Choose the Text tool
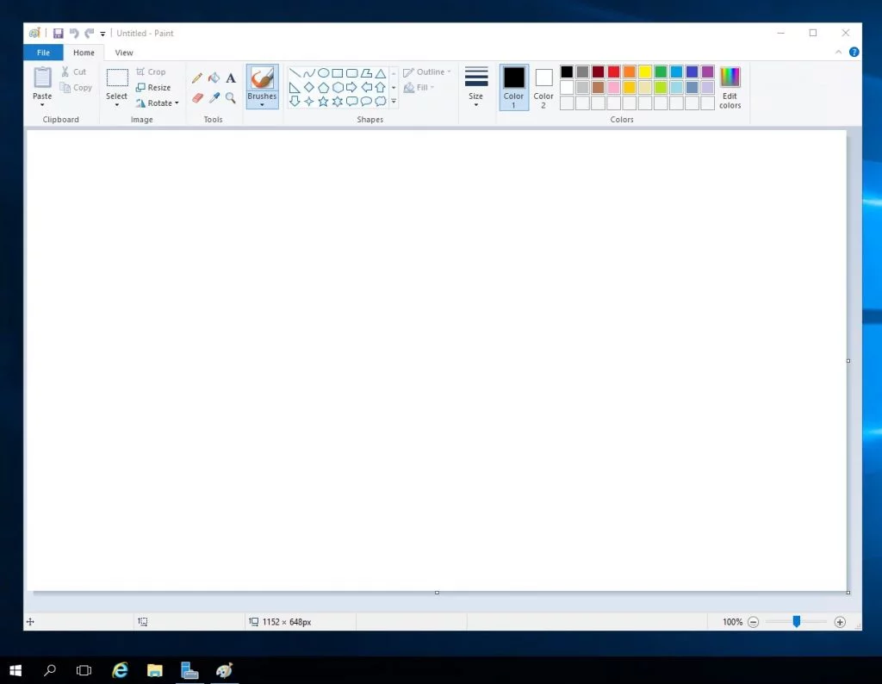The width and height of the screenshot is (882, 684). point(231,78)
